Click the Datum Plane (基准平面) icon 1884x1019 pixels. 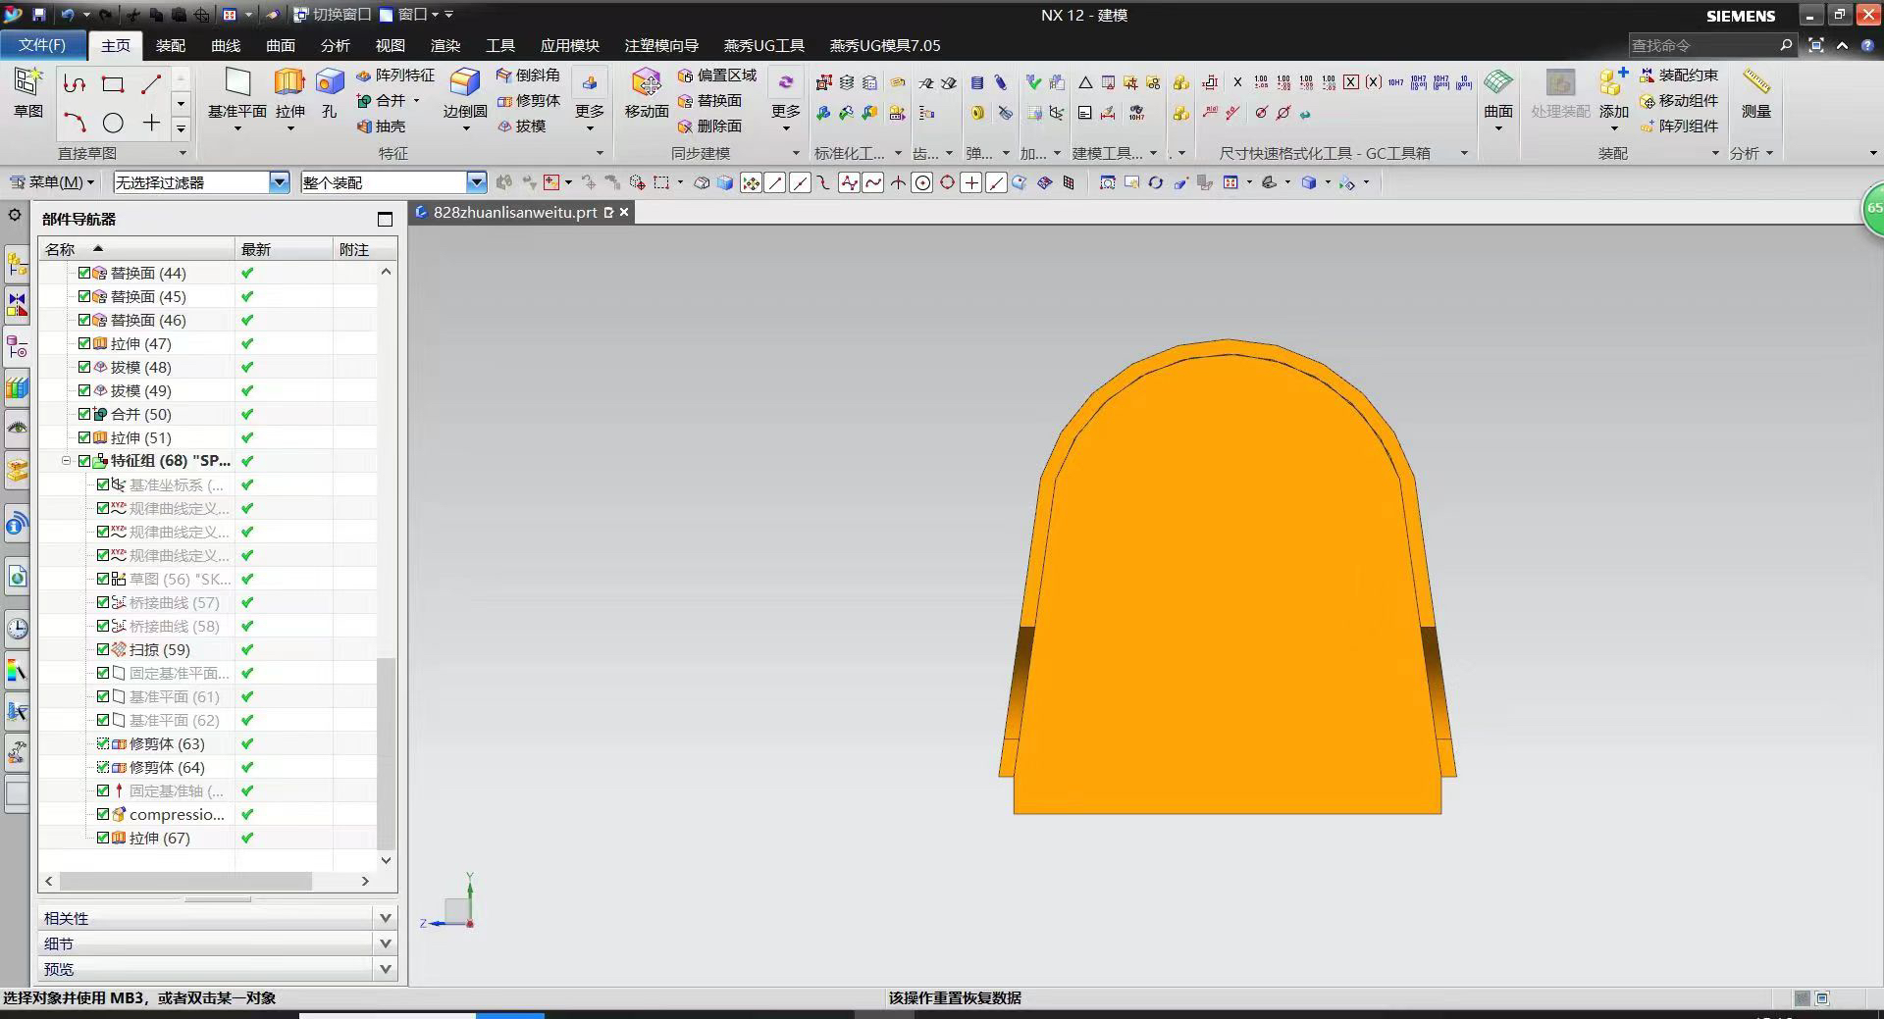[237, 83]
